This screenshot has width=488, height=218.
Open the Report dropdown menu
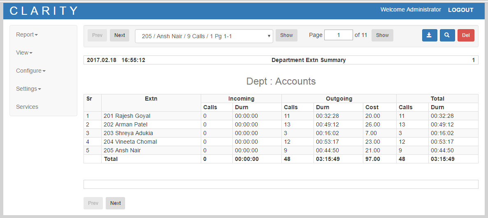27,34
